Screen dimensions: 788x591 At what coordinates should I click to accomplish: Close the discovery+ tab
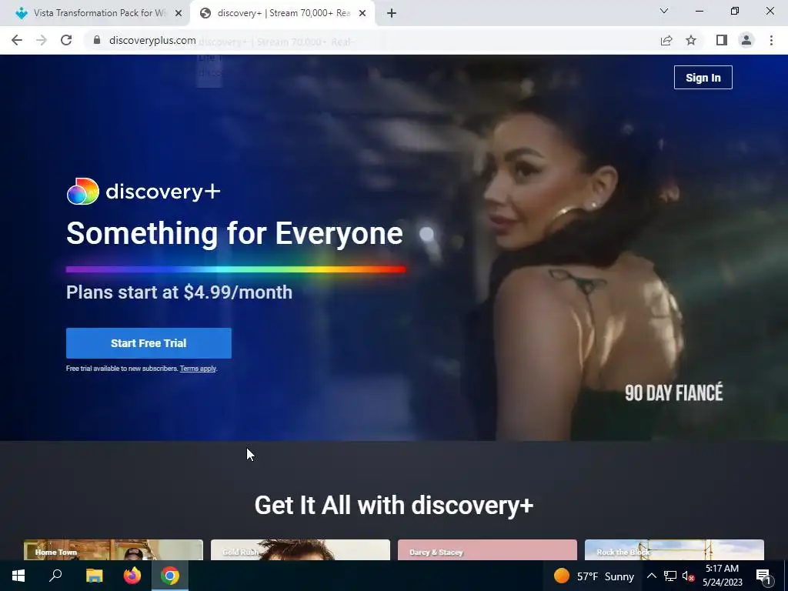[x=362, y=13]
